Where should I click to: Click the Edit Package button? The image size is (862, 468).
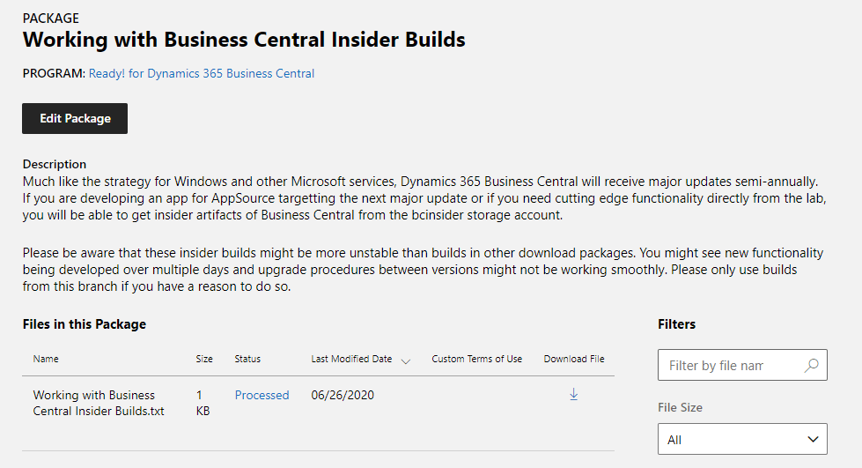(x=75, y=118)
